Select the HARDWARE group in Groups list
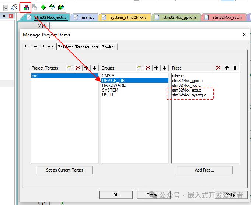This screenshot has height=205, width=251. 114,85
